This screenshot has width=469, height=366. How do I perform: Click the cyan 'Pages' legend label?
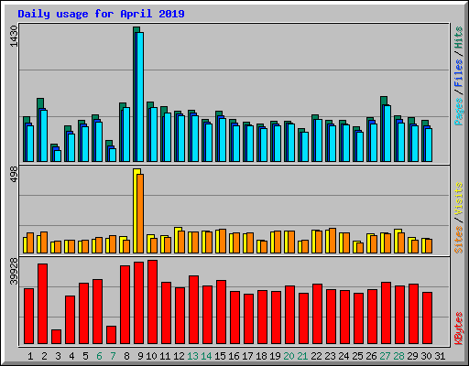458,112
